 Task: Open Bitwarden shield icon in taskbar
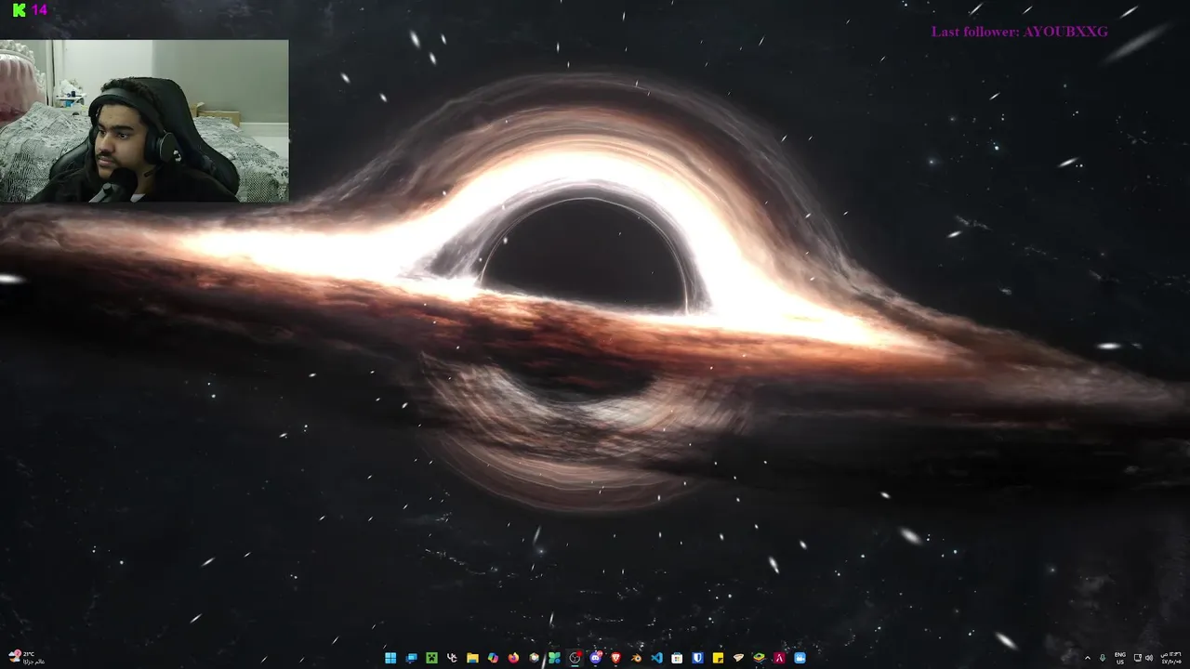pyautogui.click(x=697, y=658)
